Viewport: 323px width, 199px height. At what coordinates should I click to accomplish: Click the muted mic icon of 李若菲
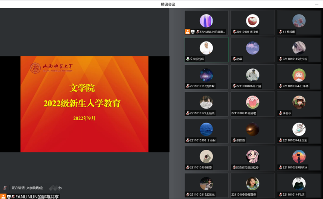point(280,113)
